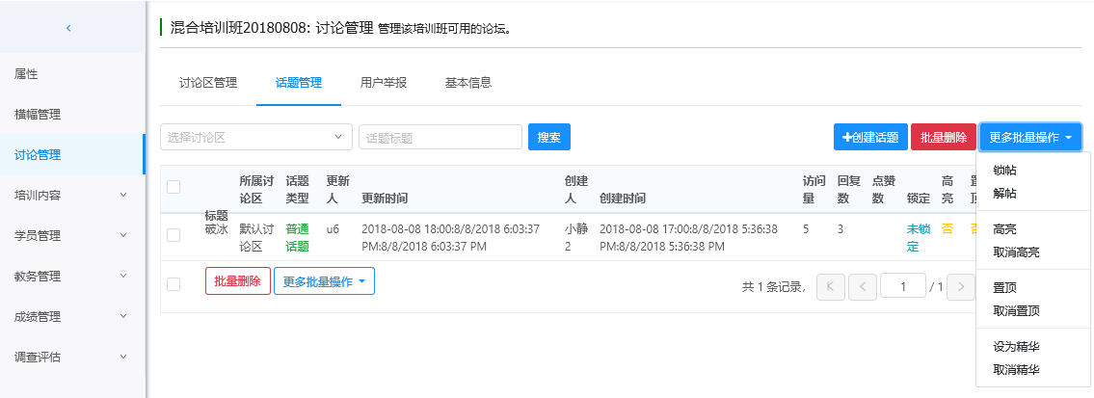This screenshot has width=1094, height=398.
Task: Open 横幅管理 in the sidebar
Action: 38,115
